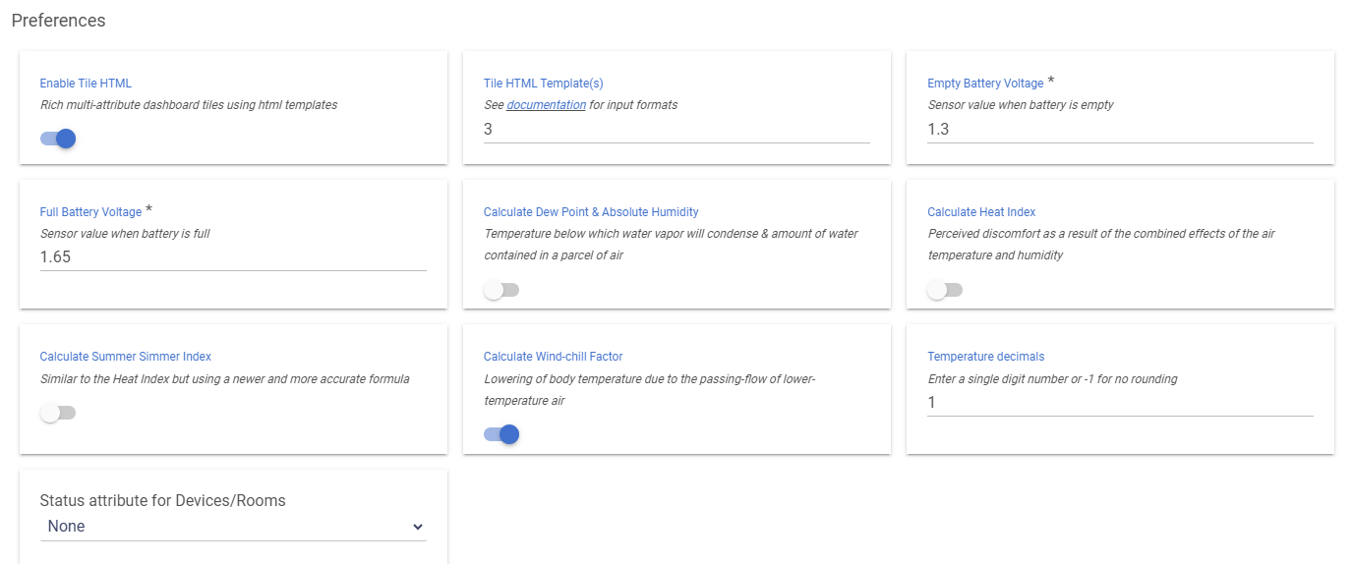Turn on Calculate Dew Point & Absolute Humidity
The width and height of the screenshot is (1354, 564).
click(x=501, y=290)
